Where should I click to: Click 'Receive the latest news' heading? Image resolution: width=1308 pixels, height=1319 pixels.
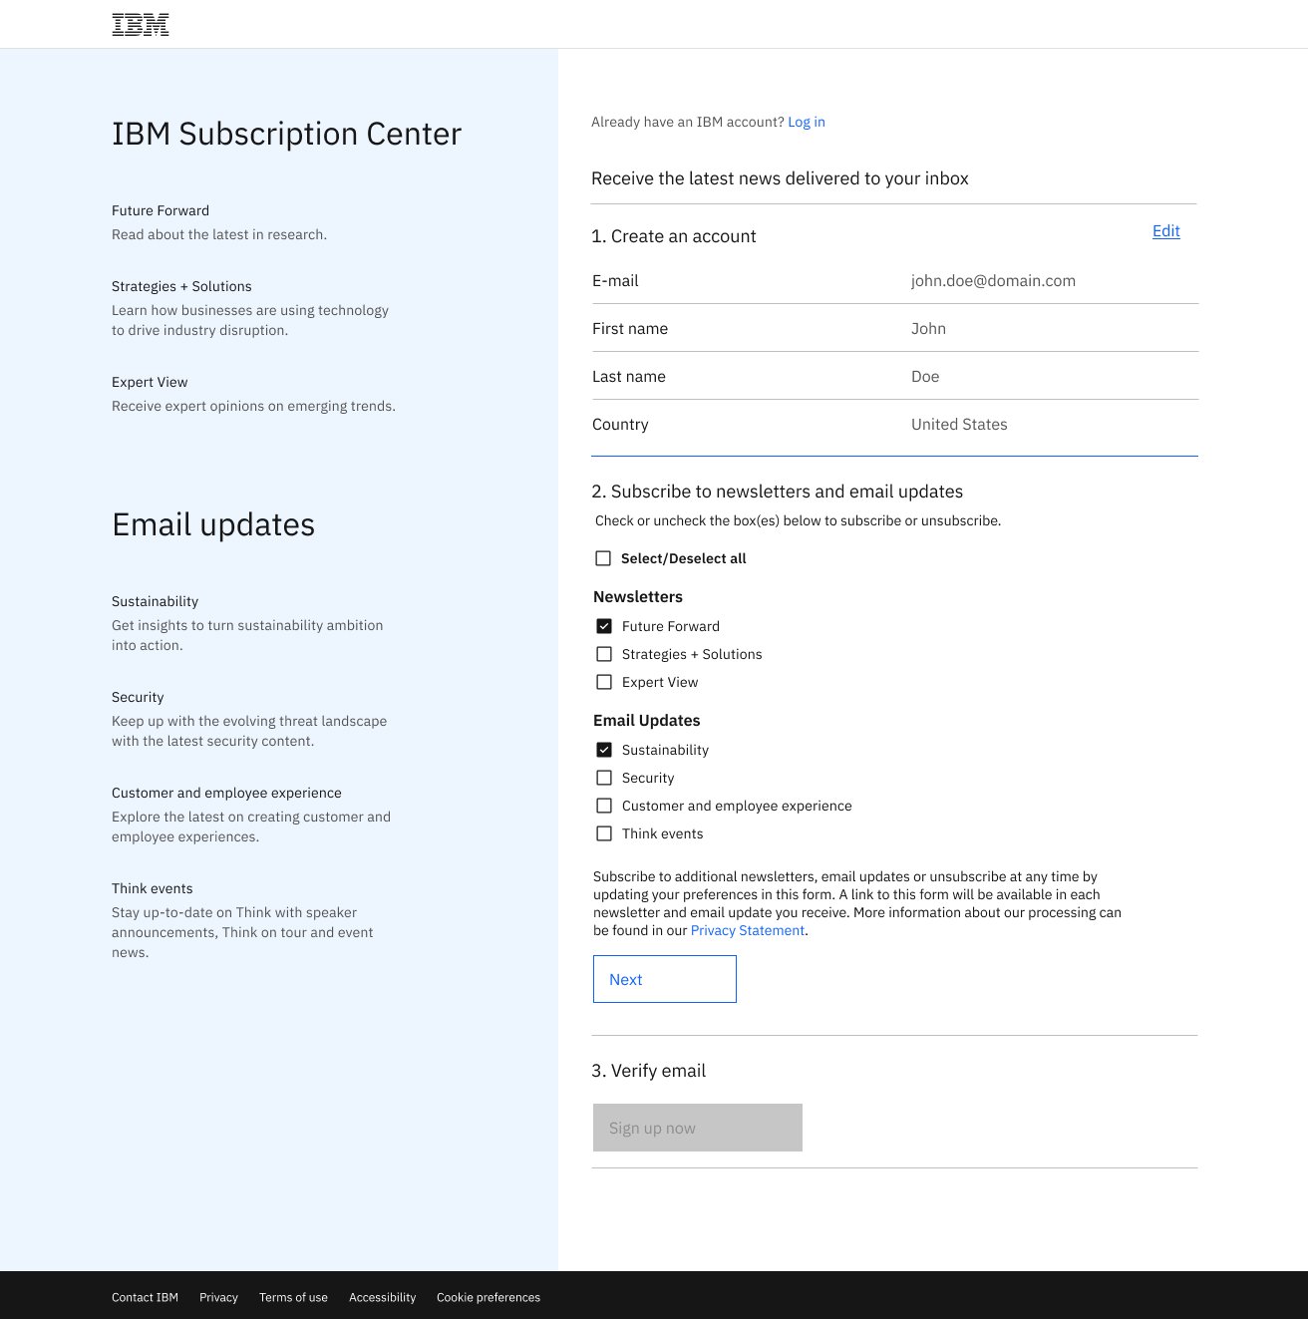click(x=780, y=178)
